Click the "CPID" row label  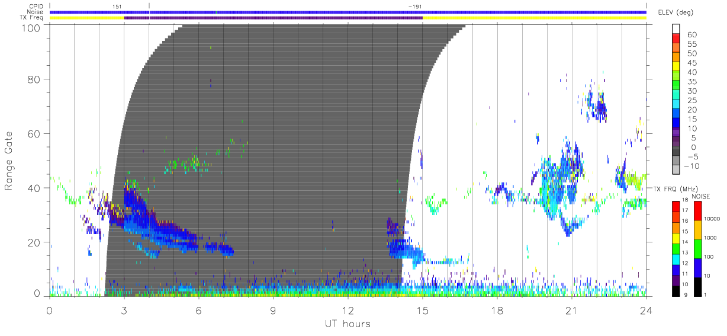click(x=37, y=6)
